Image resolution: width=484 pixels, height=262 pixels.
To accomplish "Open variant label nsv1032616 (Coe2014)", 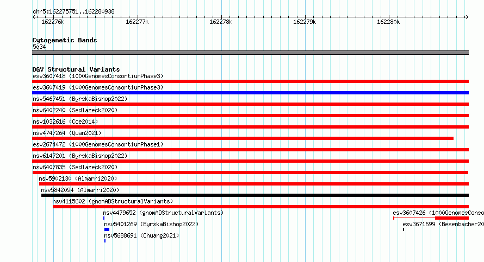I will click(65, 122).
